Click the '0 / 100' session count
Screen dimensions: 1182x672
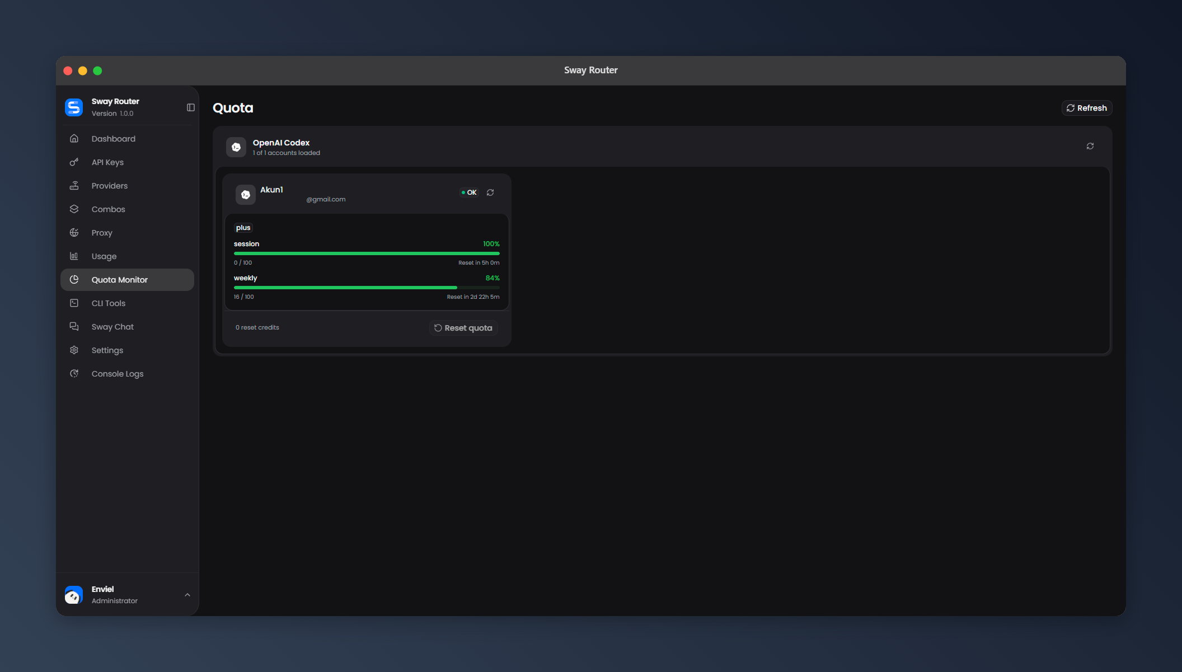coord(243,262)
